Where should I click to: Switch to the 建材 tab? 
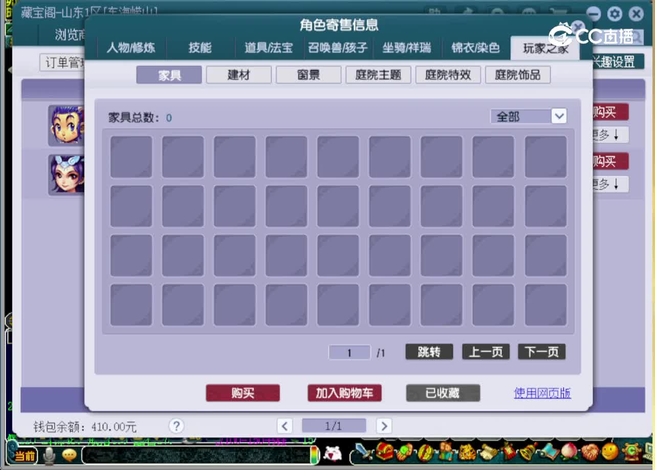point(238,74)
